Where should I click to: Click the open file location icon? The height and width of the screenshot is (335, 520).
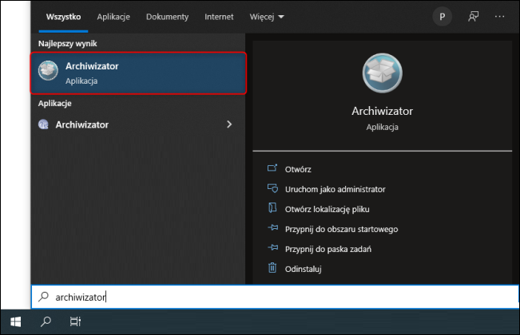click(272, 209)
